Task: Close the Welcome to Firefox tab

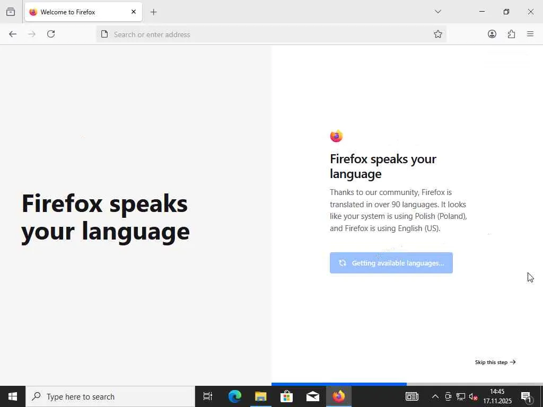Action: tap(134, 12)
